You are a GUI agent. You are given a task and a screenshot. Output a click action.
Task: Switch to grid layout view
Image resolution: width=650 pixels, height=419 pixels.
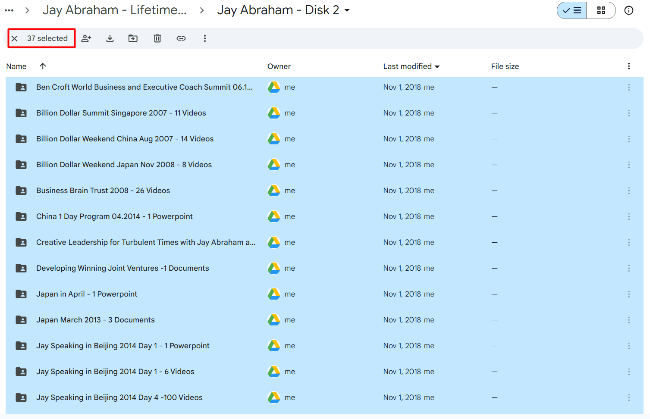(601, 10)
